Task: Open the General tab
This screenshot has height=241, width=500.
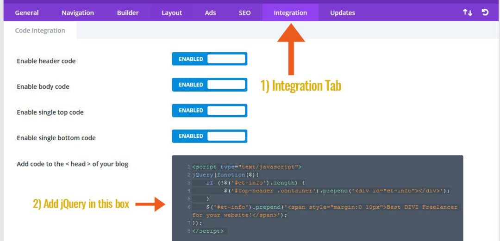Action: click(x=27, y=13)
